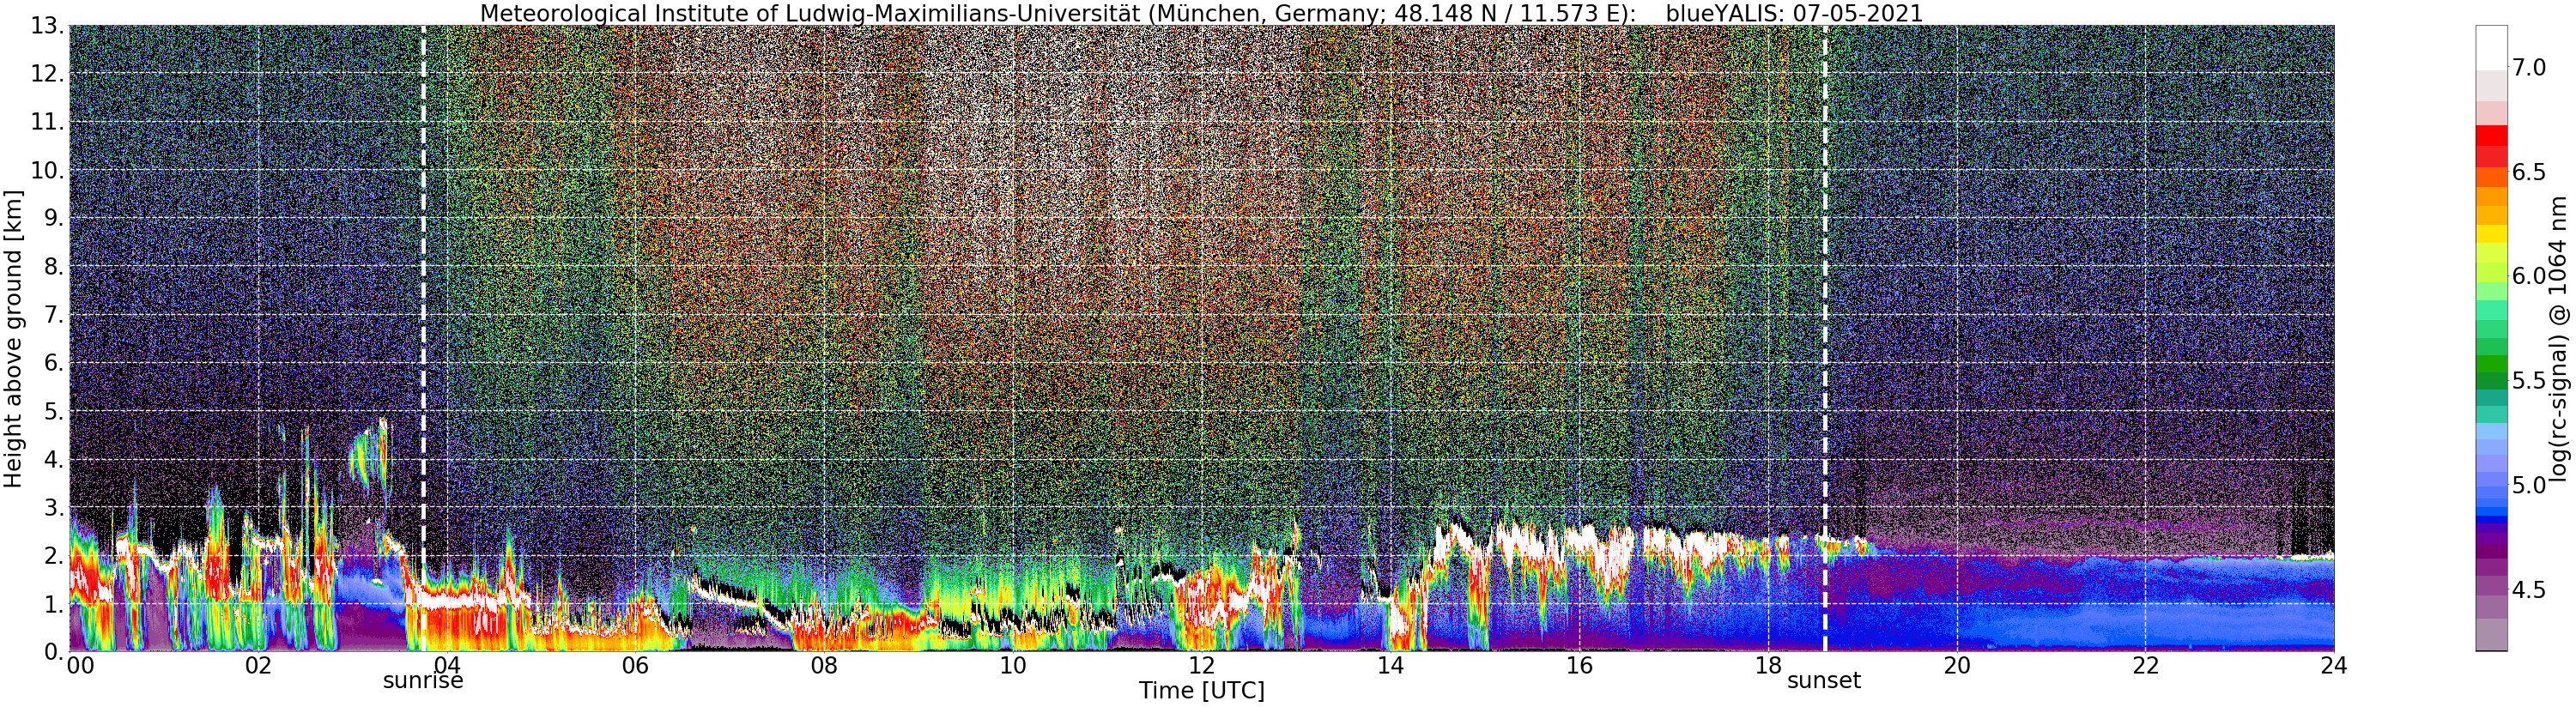Click the colorbar tick label '6.0'
The height and width of the screenshot is (707, 2576).
[x=2528, y=276]
